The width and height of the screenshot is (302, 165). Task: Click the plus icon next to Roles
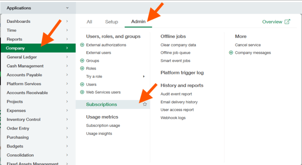pos(82,68)
